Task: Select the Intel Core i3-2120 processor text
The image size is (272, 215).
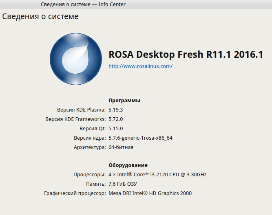Action: click(x=157, y=175)
